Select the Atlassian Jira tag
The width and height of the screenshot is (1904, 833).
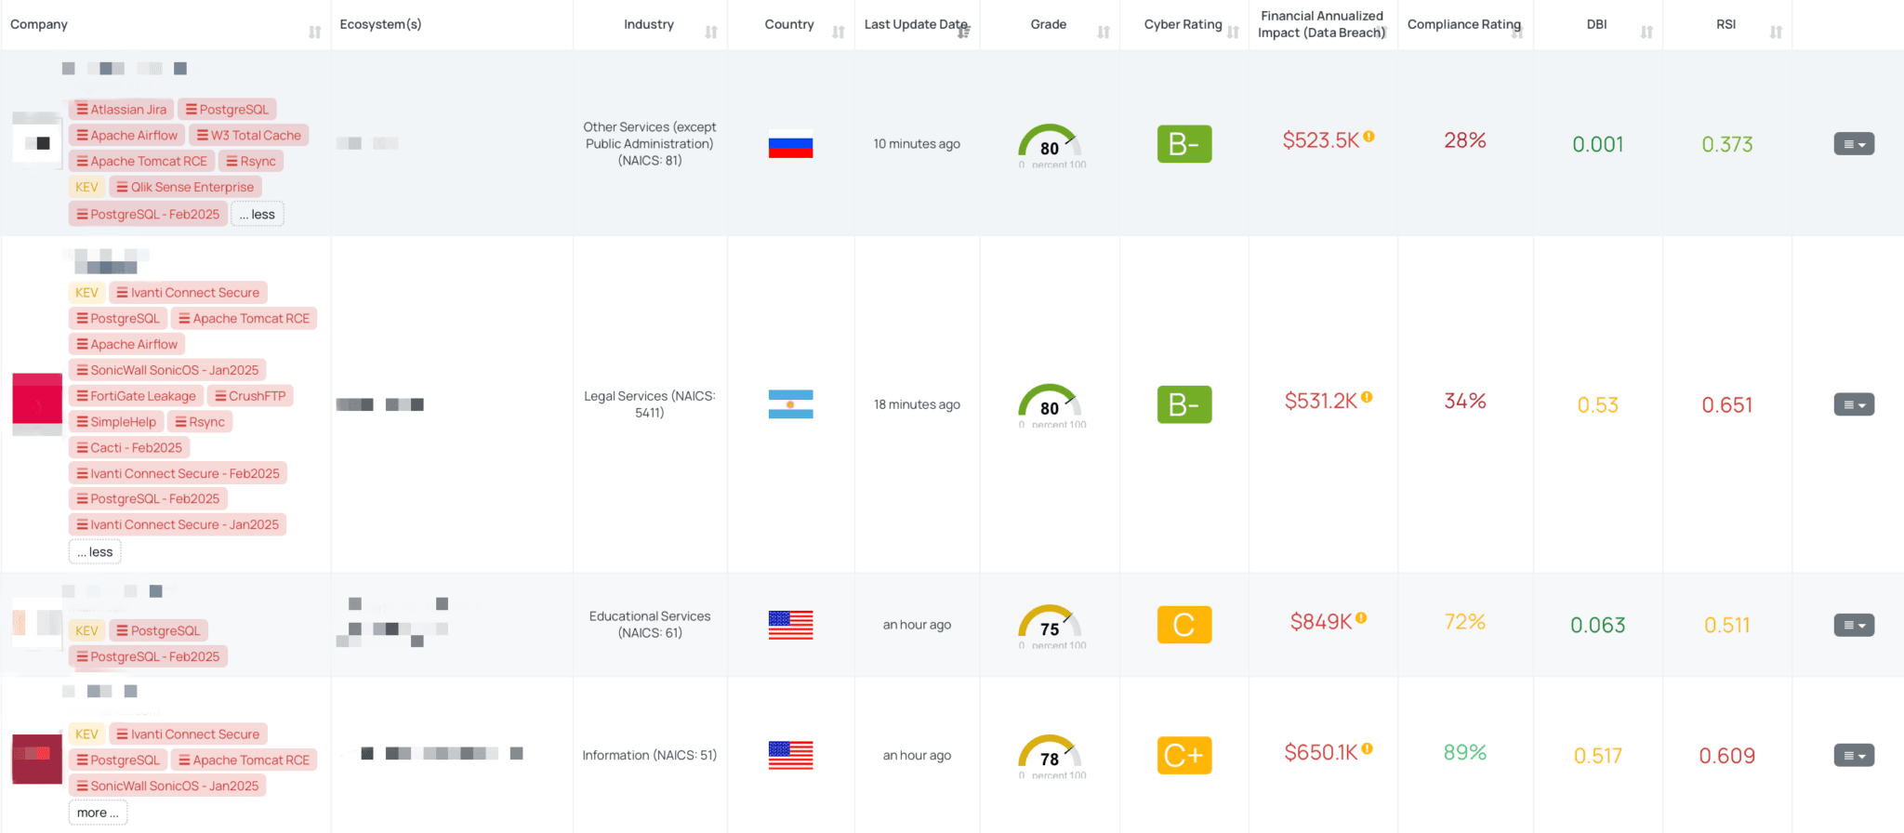[121, 110]
